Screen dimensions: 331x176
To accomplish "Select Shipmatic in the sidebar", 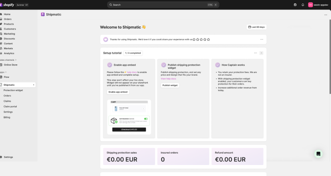I will (18, 85).
